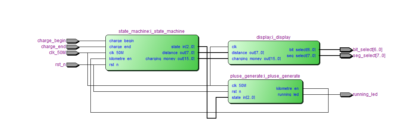410x135 pixels.
Task: Select seg select[7..0] port in display block
Action: 301,56
